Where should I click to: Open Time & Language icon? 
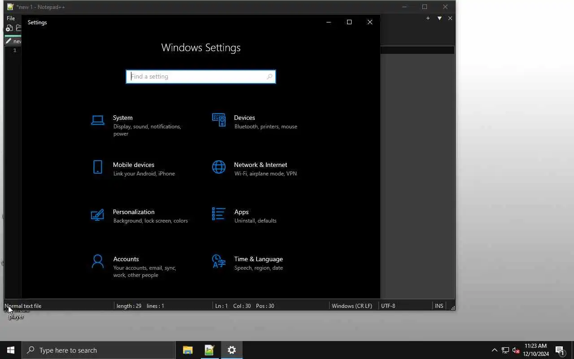click(x=219, y=261)
